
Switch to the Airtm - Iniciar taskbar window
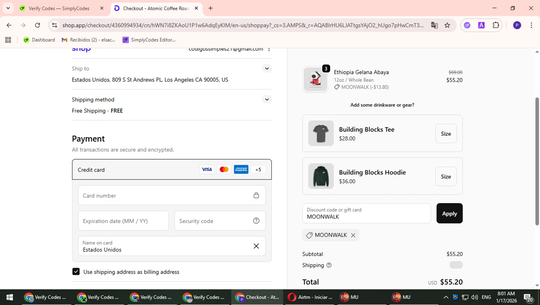[310, 297]
